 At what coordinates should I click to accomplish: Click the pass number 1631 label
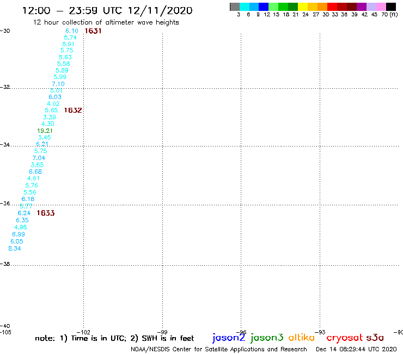click(93, 31)
